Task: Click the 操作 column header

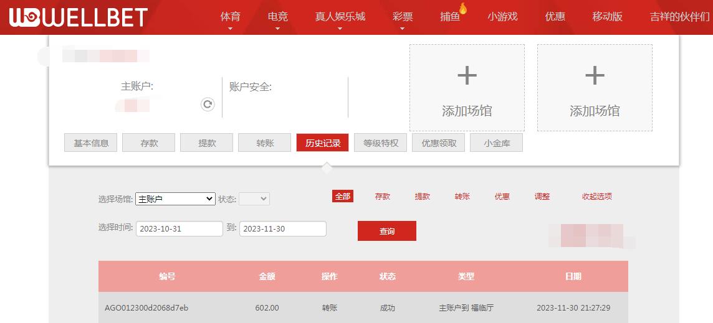Action: click(x=329, y=276)
